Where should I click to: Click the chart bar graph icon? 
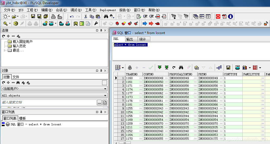(x=245, y=68)
